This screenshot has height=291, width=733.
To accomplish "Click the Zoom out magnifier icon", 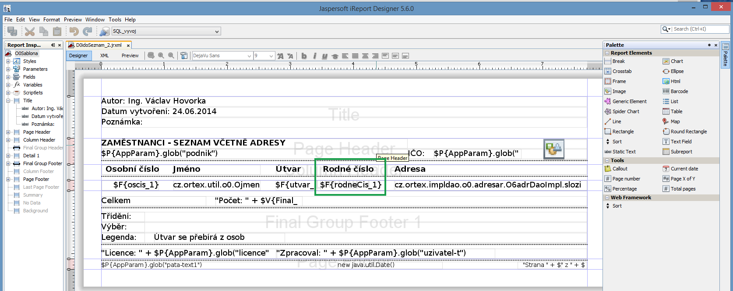I will click(x=171, y=55).
